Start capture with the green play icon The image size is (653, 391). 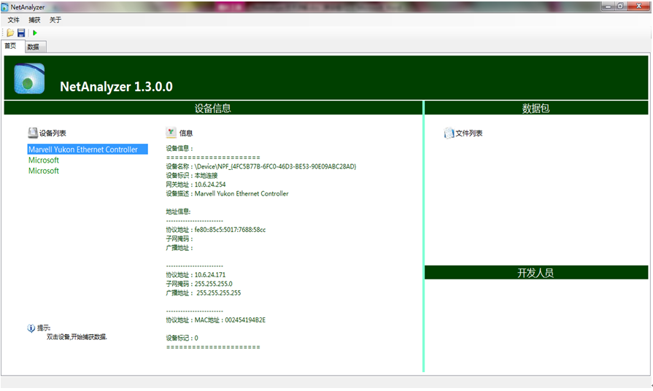coord(35,33)
